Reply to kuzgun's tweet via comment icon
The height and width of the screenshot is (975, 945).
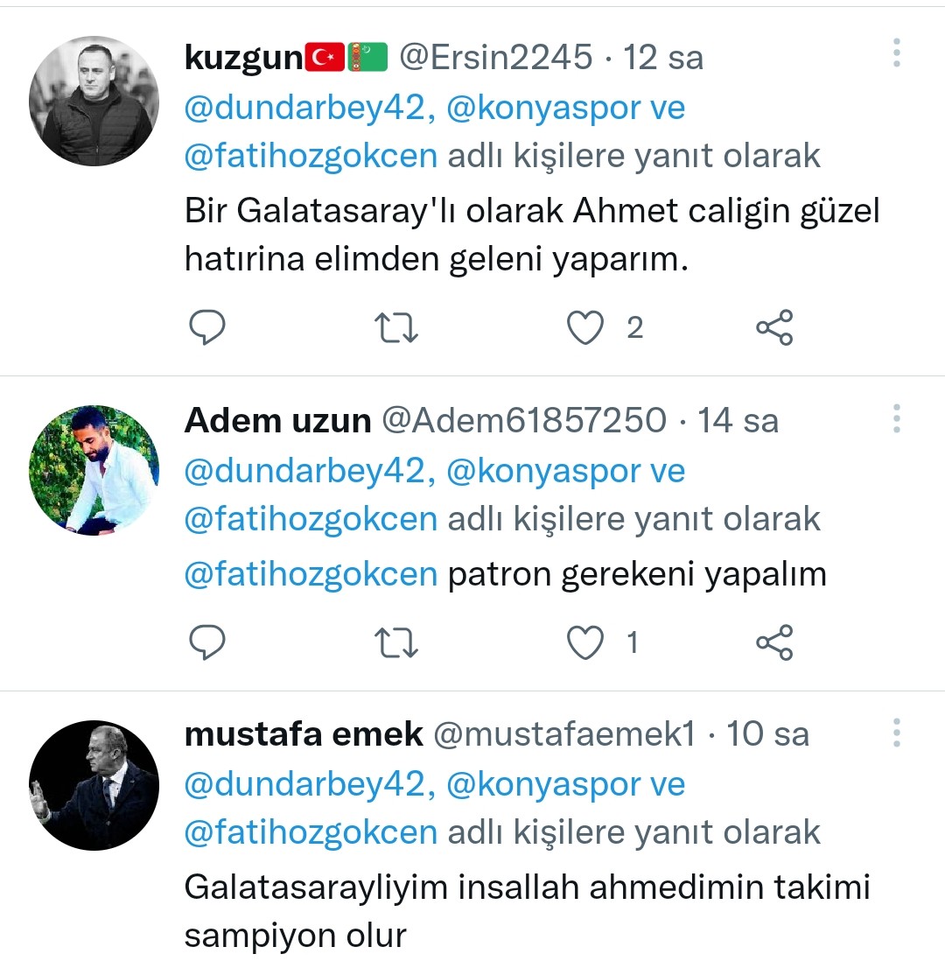pyautogui.click(x=207, y=327)
